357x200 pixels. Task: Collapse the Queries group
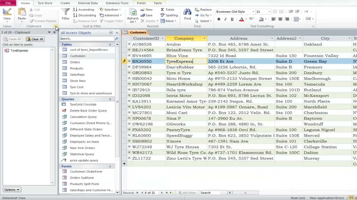(110, 99)
